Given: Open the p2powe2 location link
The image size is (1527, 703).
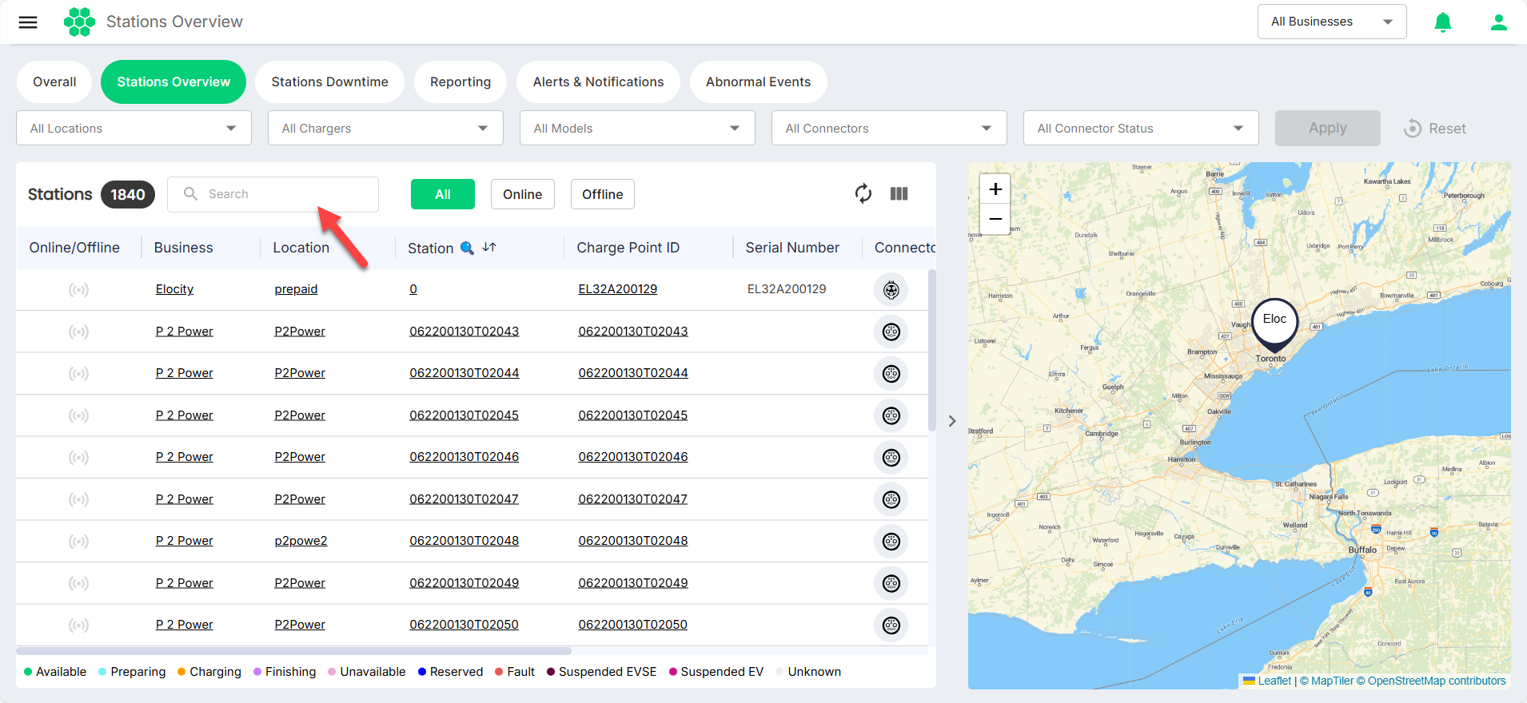Looking at the screenshot, I should tap(301, 541).
